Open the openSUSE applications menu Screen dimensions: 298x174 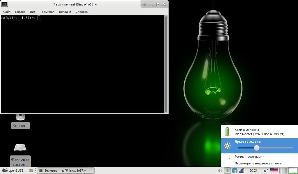(x=13, y=171)
